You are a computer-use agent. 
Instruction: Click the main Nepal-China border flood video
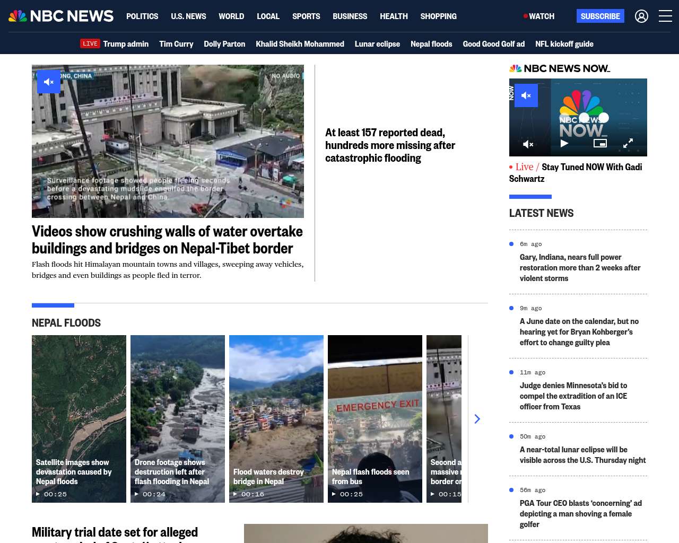pyautogui.click(x=168, y=141)
